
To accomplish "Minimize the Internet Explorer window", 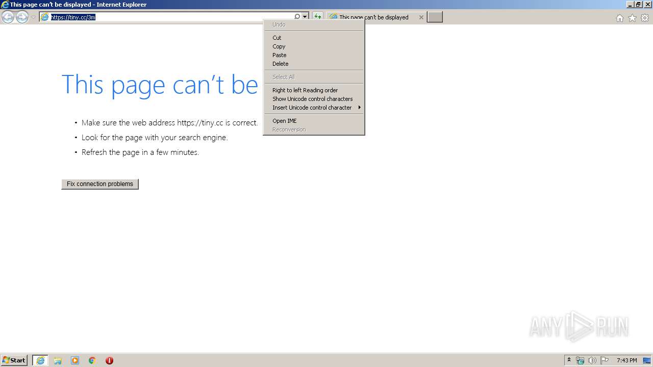I will 630,4.
